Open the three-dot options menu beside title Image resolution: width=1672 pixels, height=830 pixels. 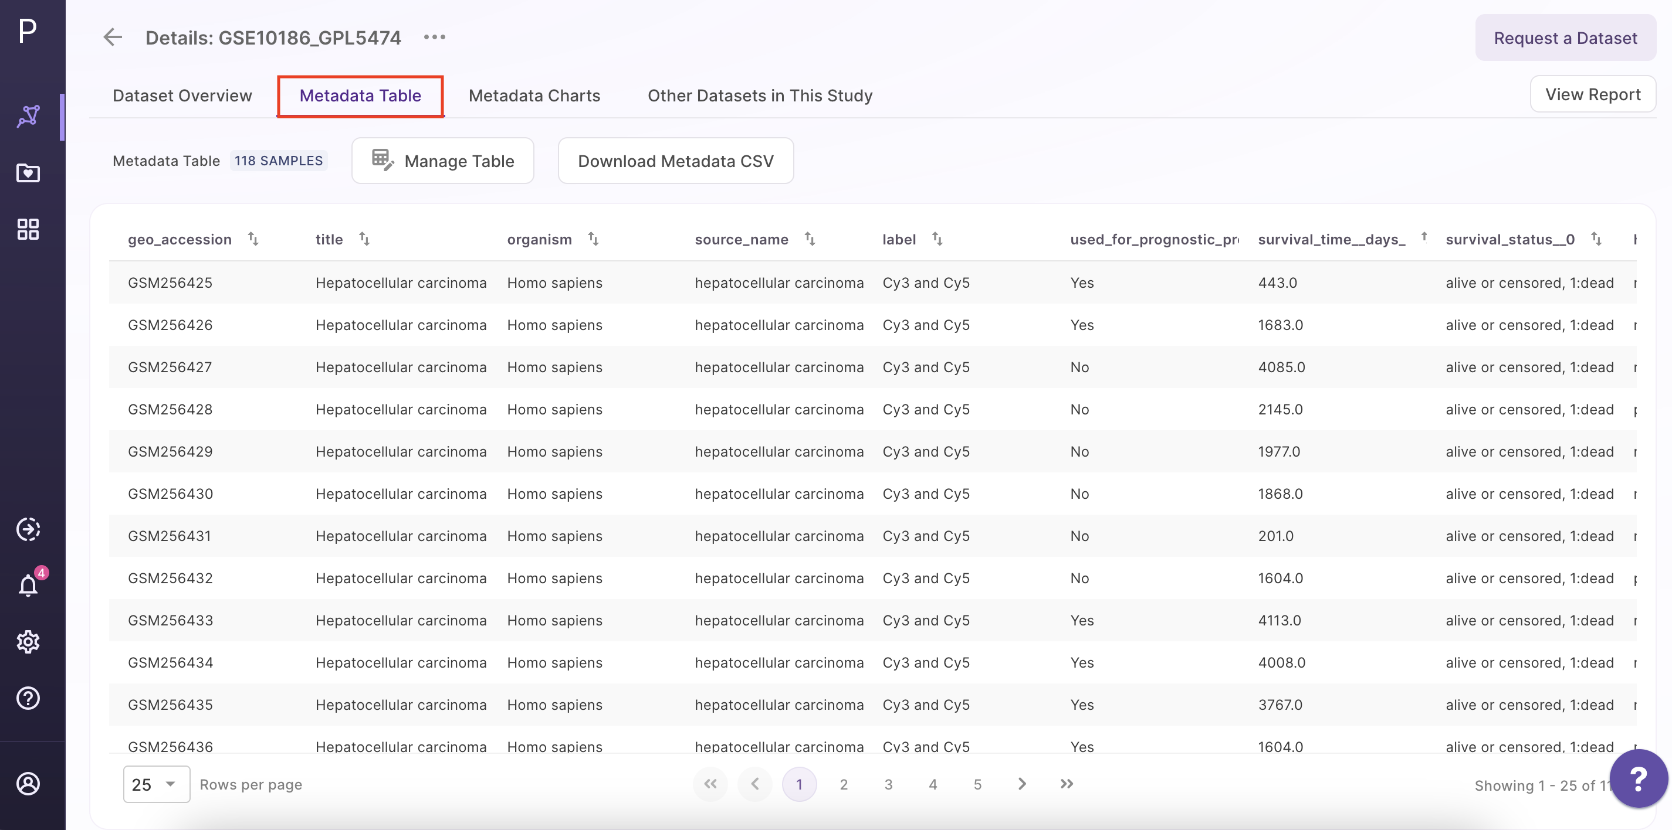tap(434, 38)
